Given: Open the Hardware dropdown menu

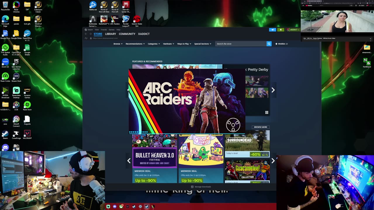Looking at the screenshot, I should pos(169,44).
